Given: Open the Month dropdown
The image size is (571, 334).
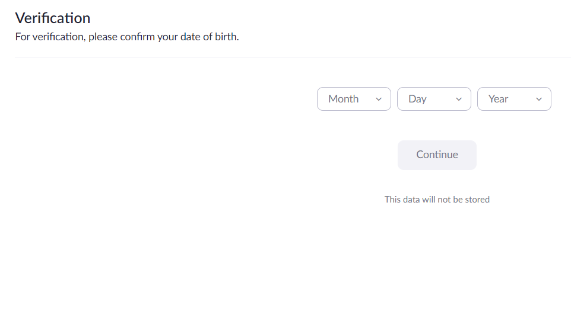Looking at the screenshot, I should point(354,99).
